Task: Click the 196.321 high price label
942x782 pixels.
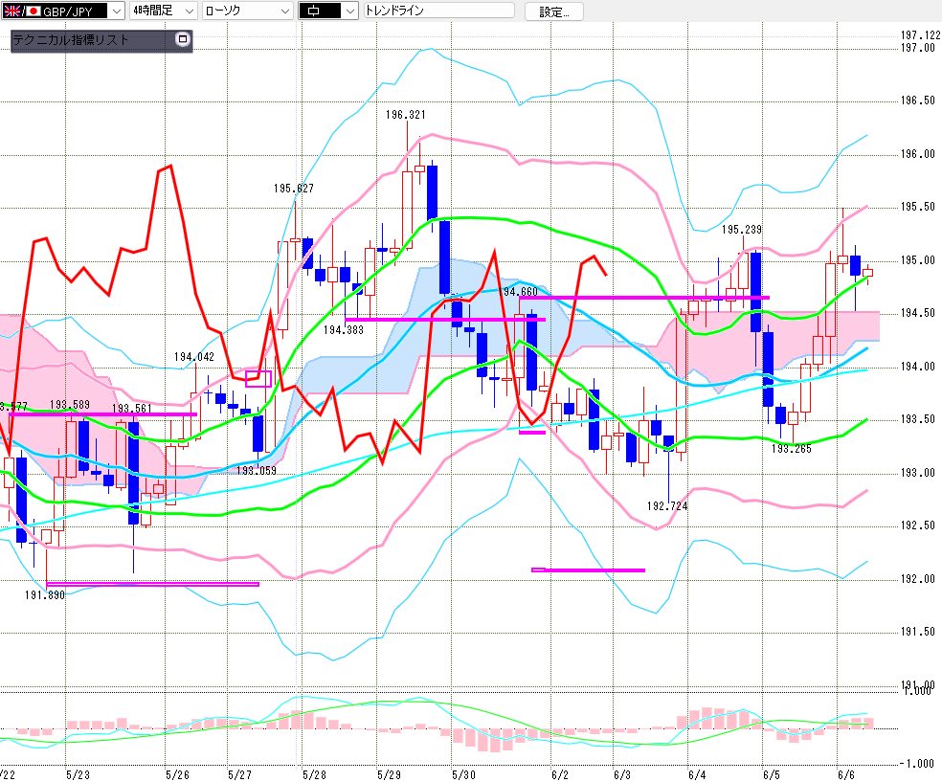Action: coord(405,115)
